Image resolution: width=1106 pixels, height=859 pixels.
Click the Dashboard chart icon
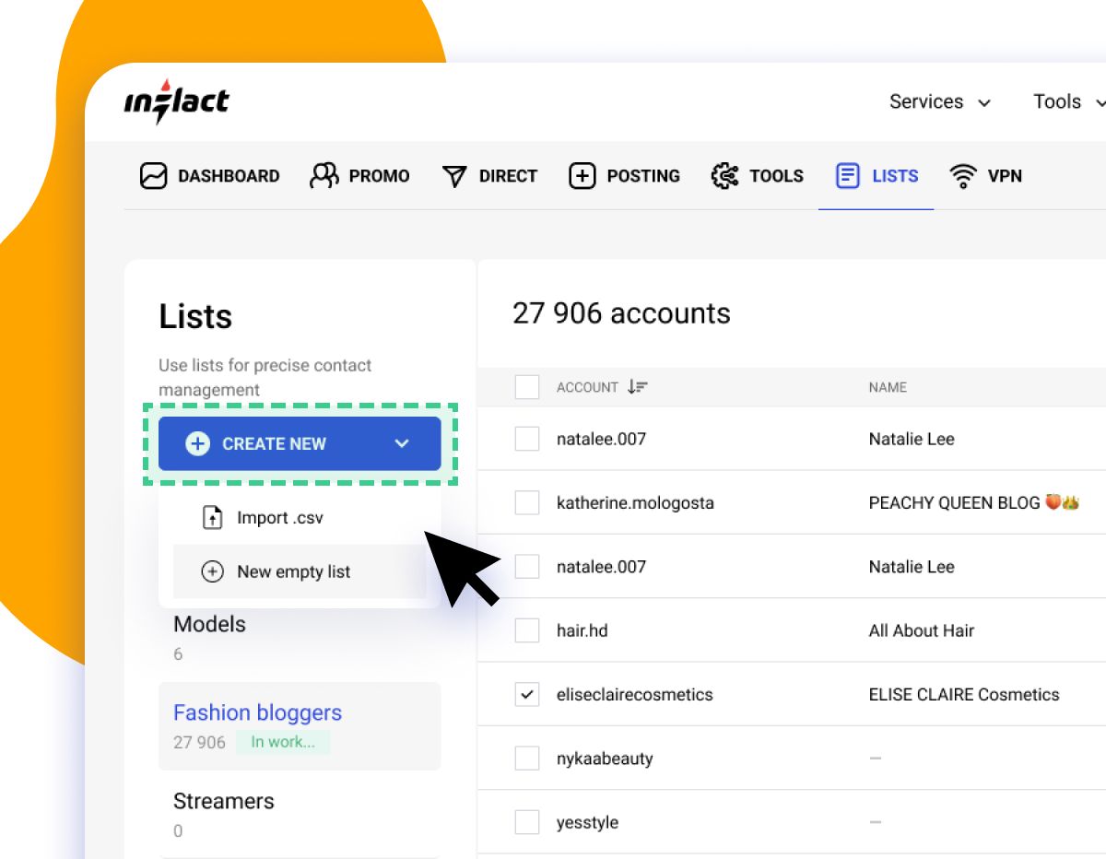click(153, 175)
